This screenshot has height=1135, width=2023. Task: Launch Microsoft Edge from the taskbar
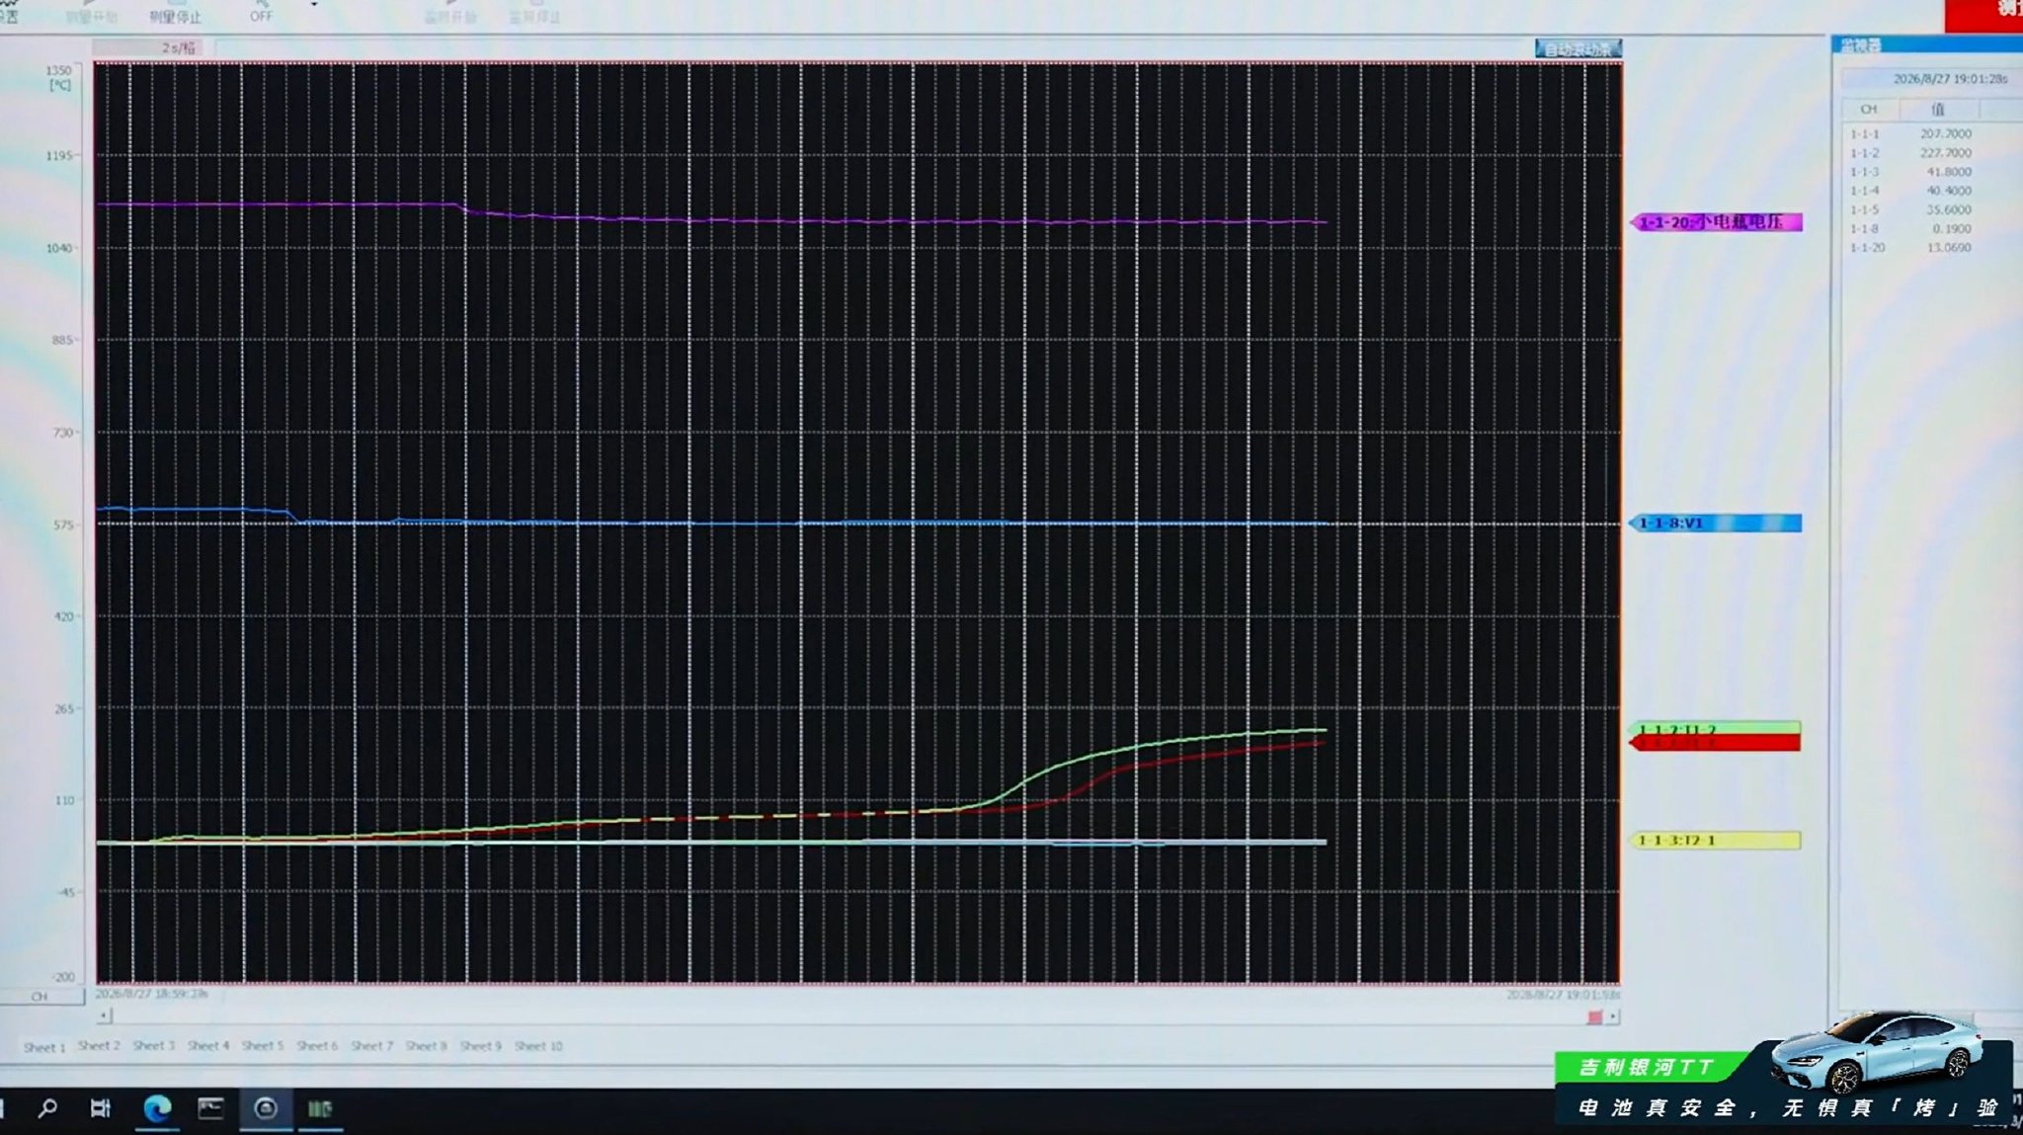point(156,1108)
